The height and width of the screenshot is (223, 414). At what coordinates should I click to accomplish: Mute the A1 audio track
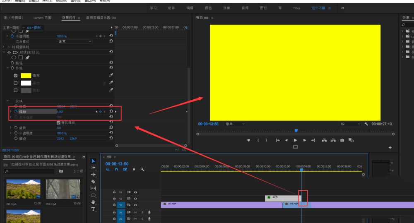(x=135, y=212)
